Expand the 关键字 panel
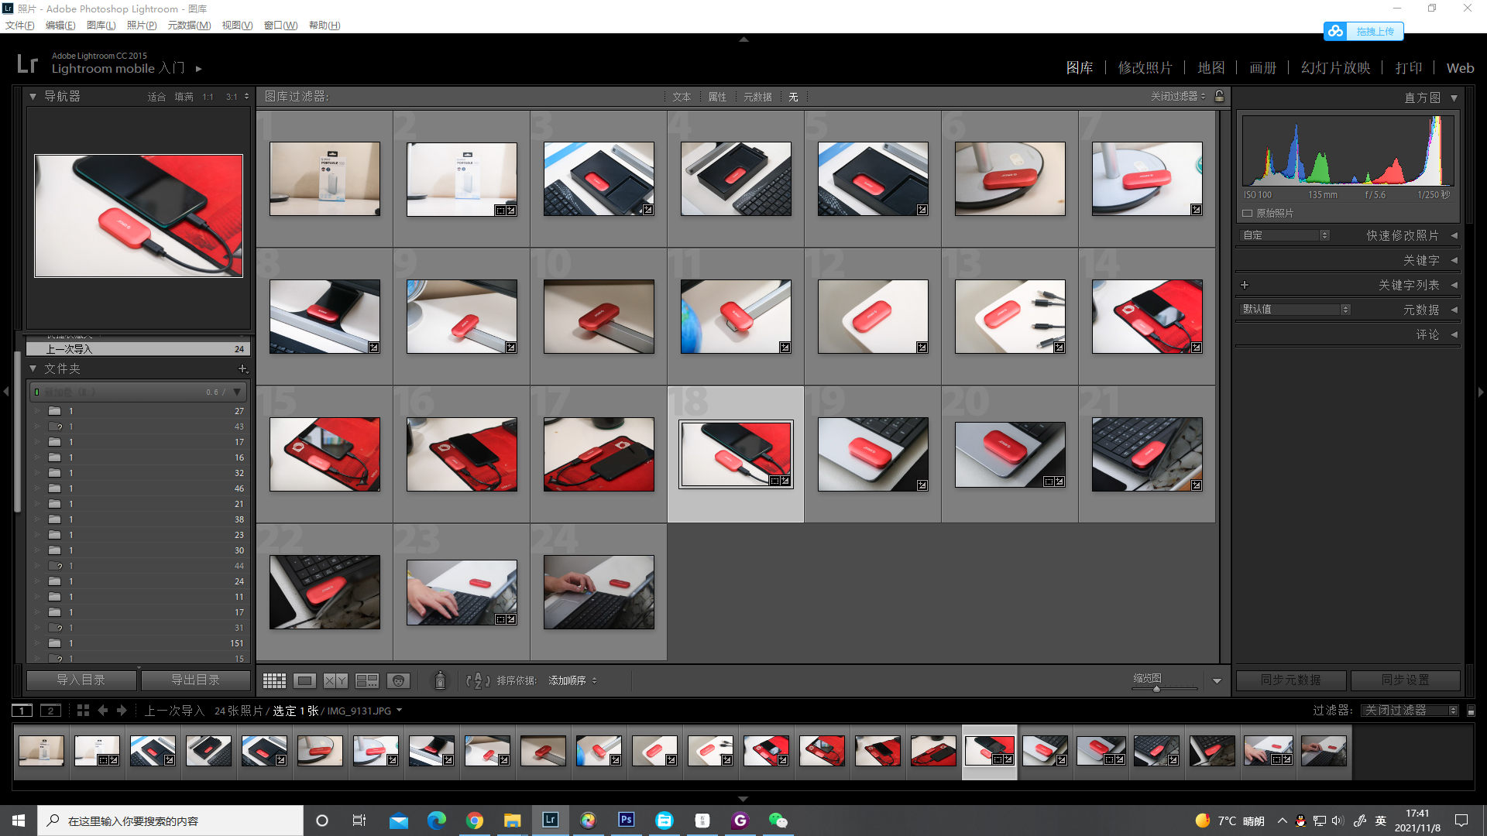The height and width of the screenshot is (836, 1487). (x=1454, y=260)
